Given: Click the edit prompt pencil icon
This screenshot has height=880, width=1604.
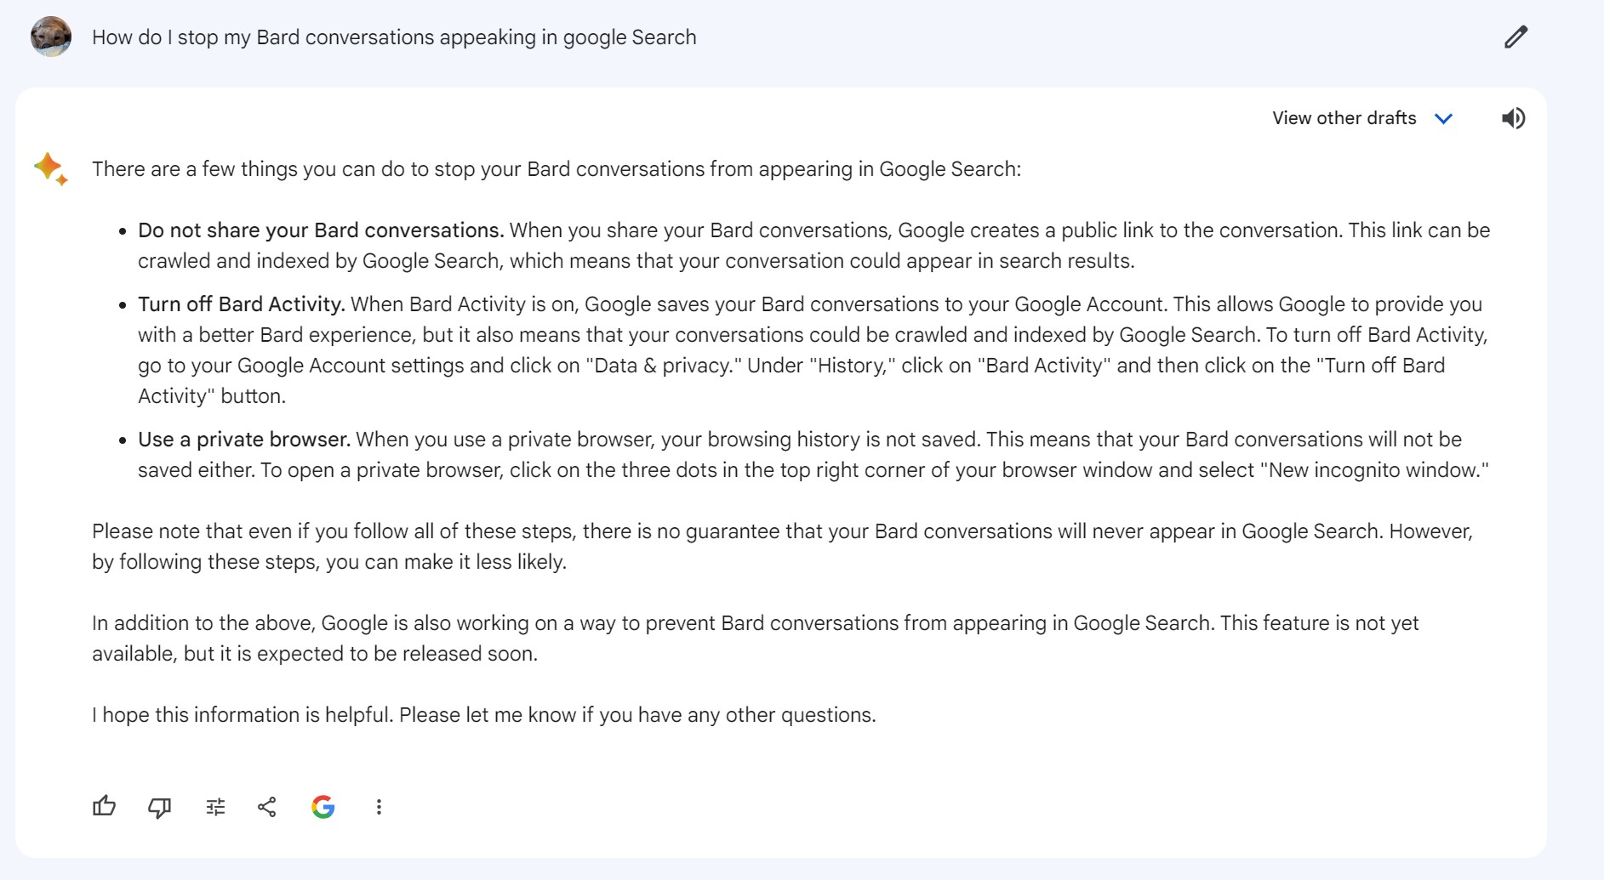Looking at the screenshot, I should (1516, 37).
